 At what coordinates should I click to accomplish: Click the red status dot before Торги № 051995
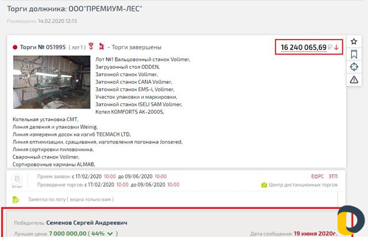pos(15,47)
